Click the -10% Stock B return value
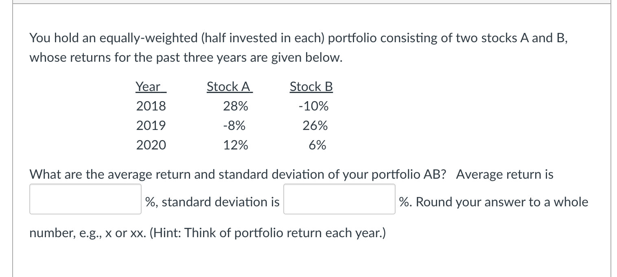This screenshot has height=277, width=617. coord(313,106)
